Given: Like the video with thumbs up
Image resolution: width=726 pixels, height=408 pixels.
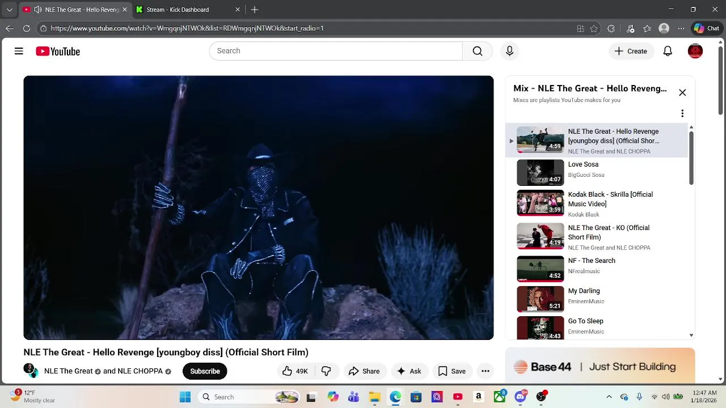Looking at the screenshot, I should tap(295, 371).
